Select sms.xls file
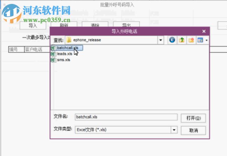This screenshot has height=156, width=227. point(64,60)
